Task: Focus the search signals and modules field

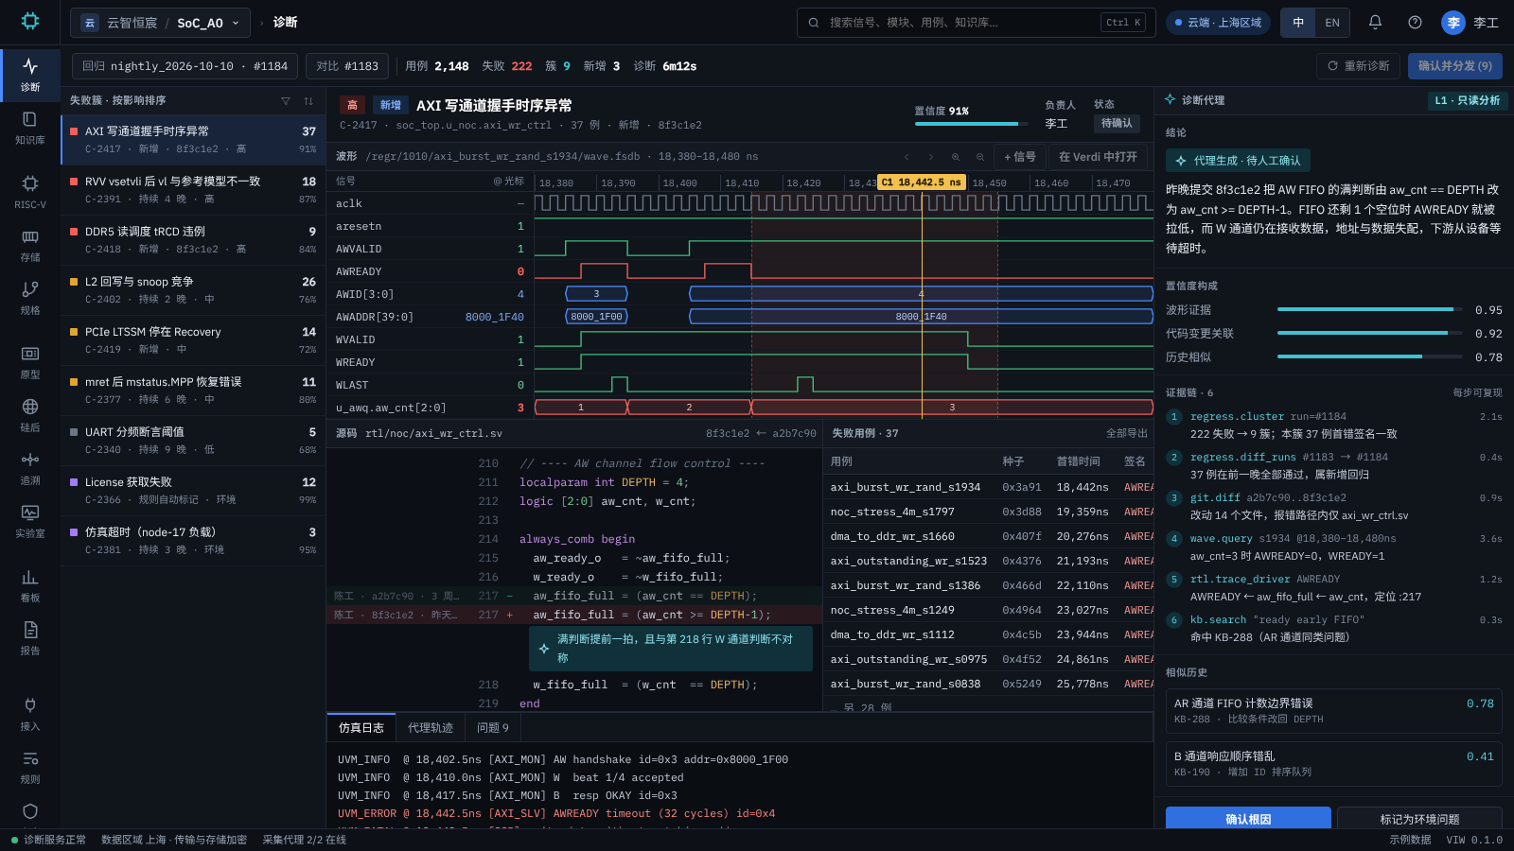Action: [976, 23]
